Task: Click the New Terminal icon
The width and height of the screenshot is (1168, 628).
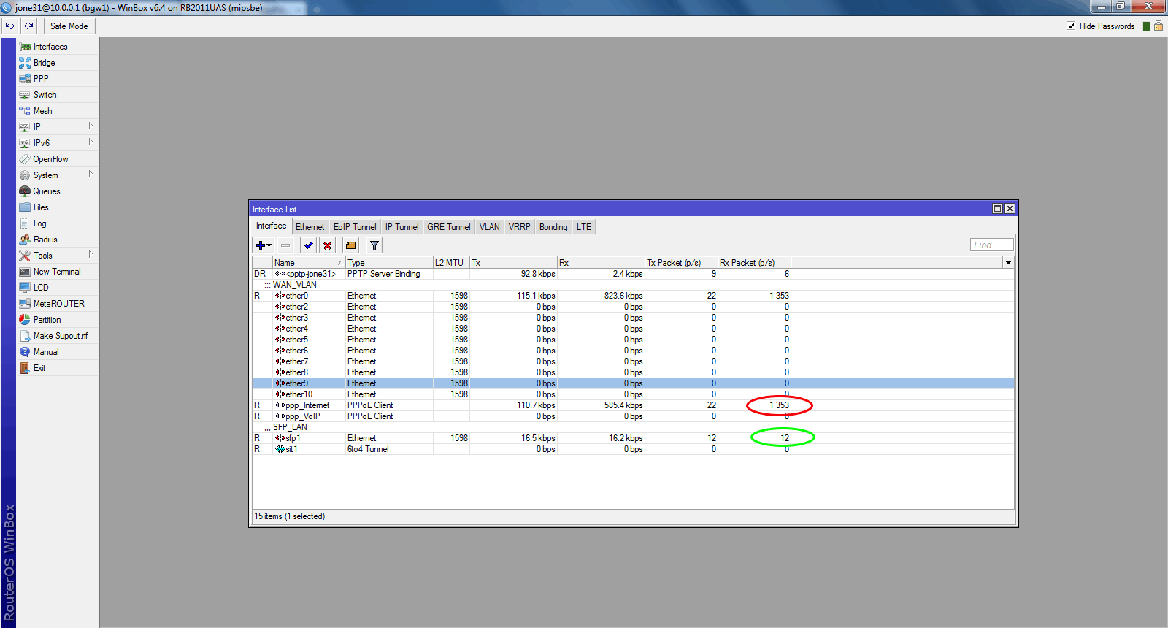Action: 25,272
